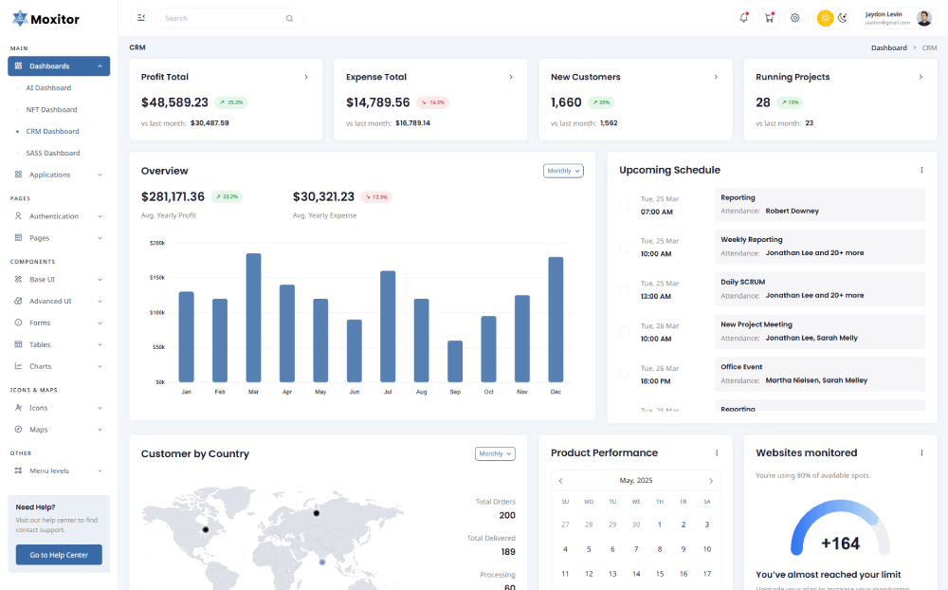948x590 pixels.
Task: Click the Profit Total arrow icon
Action: (305, 77)
